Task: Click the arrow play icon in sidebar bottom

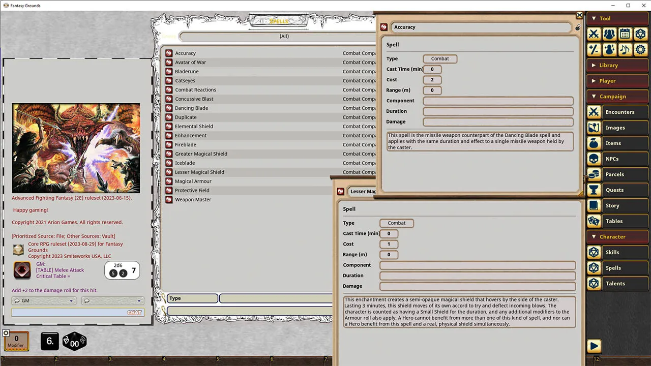Action: (x=594, y=346)
